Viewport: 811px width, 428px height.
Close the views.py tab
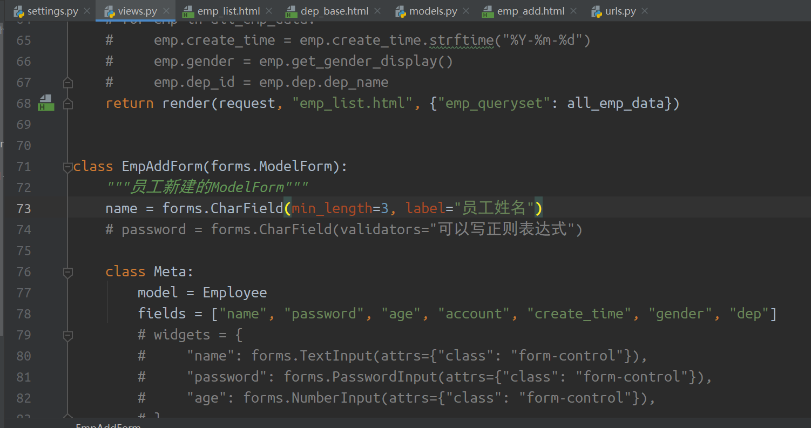(x=166, y=11)
